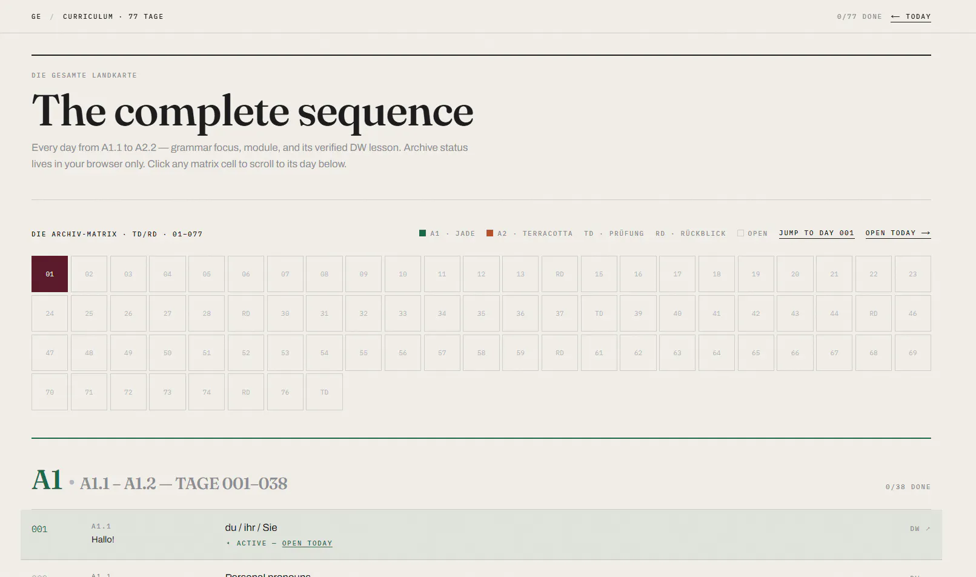Click the '0/77 DONE' counter

coord(859,16)
